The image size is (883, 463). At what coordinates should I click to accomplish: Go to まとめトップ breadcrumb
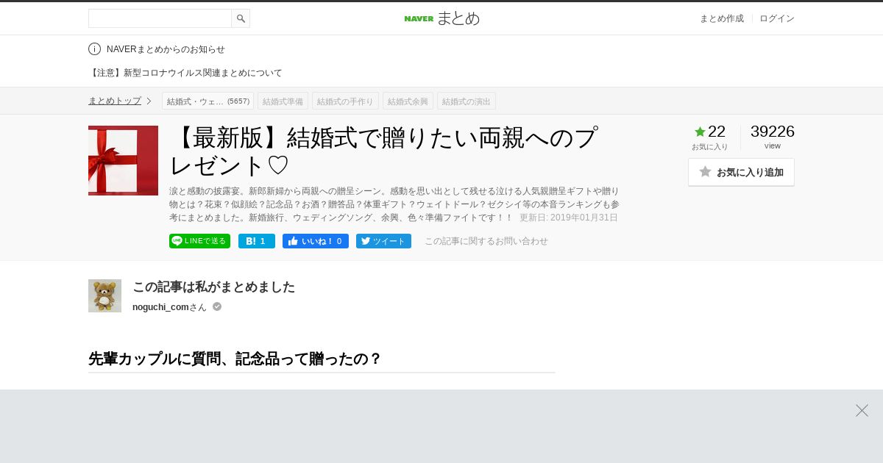tap(115, 101)
